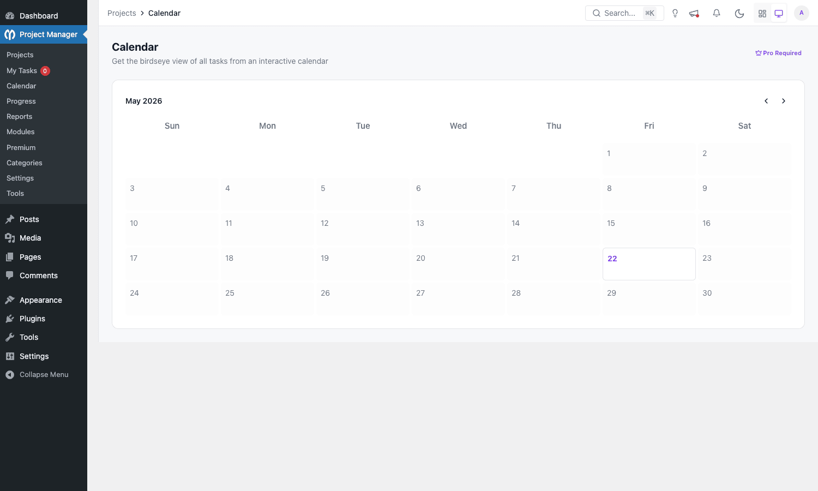Open the user avatar A menu
818x491 pixels.
(802, 13)
